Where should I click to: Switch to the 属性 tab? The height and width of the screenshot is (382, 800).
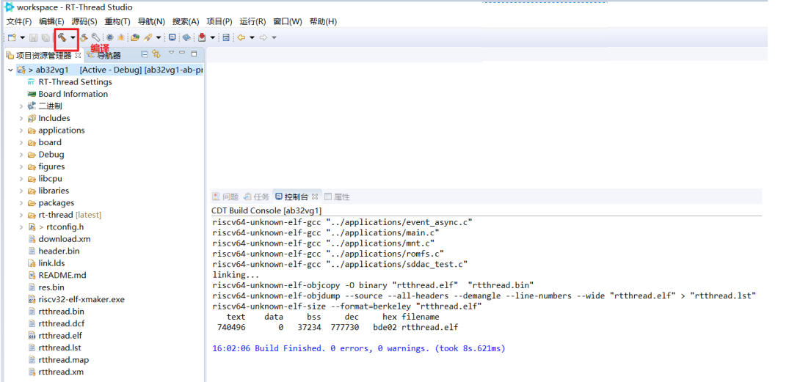coord(337,196)
